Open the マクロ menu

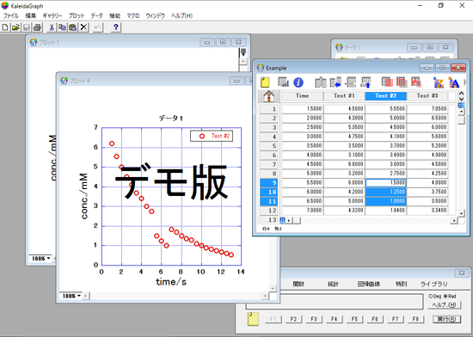[x=132, y=15]
